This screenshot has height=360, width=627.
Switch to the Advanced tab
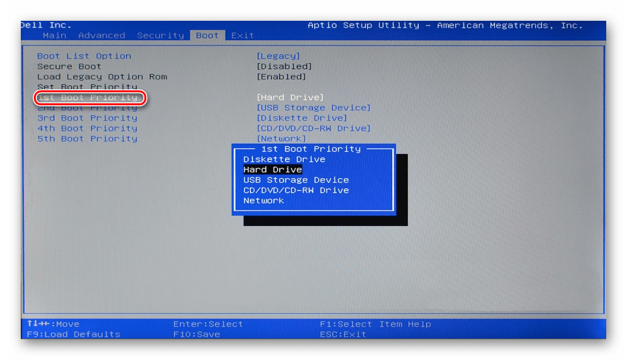[x=101, y=35]
